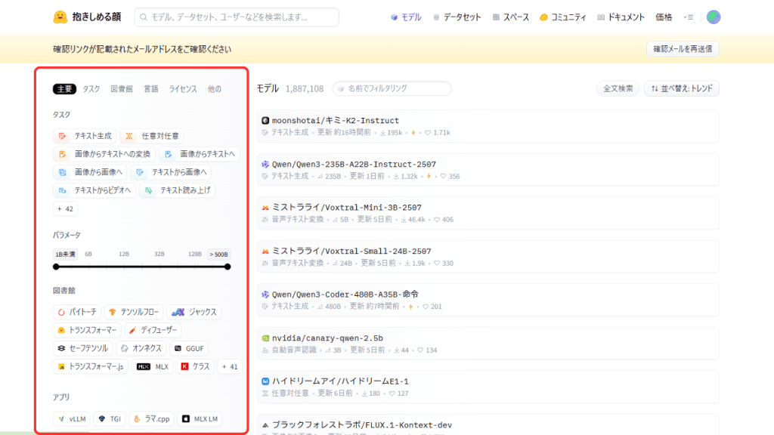
Task: Switch to the ライセンス filter tab
Action: [x=183, y=89]
